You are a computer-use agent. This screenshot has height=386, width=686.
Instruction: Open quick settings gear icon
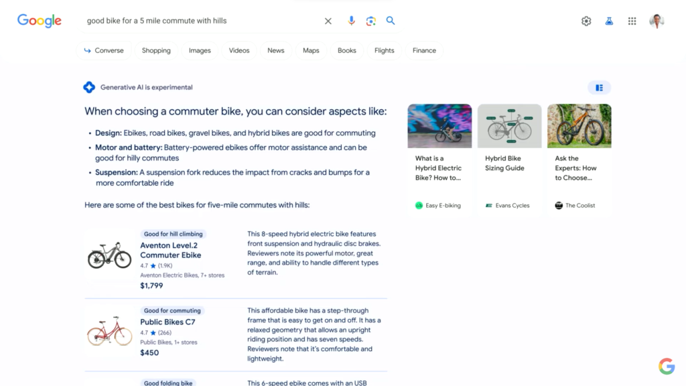click(586, 21)
